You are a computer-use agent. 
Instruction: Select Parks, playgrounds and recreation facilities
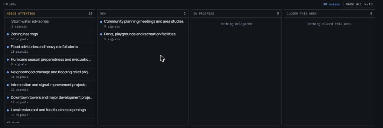click(x=143, y=36)
